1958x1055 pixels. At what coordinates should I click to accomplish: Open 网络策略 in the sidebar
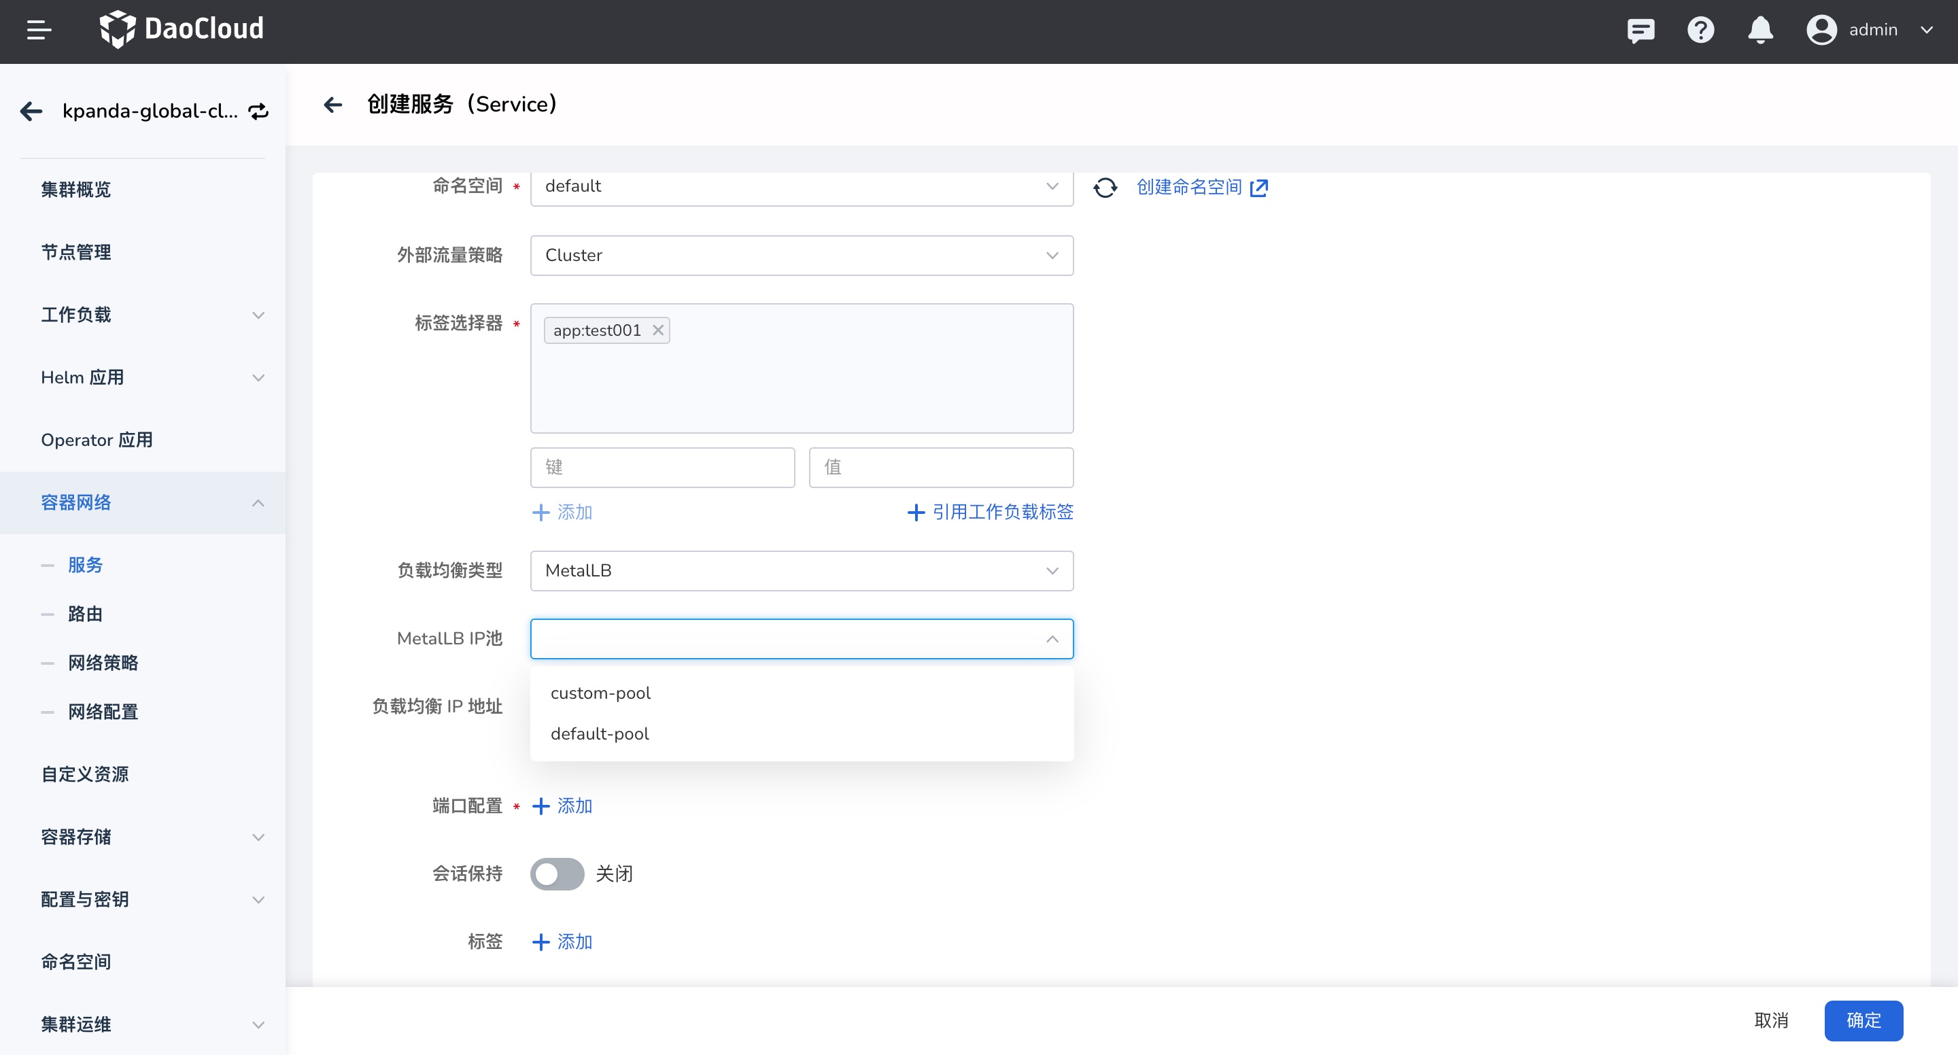click(103, 663)
